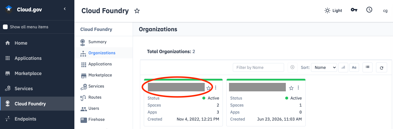Open the clock history icon
The image size is (393, 129).
click(369, 10)
